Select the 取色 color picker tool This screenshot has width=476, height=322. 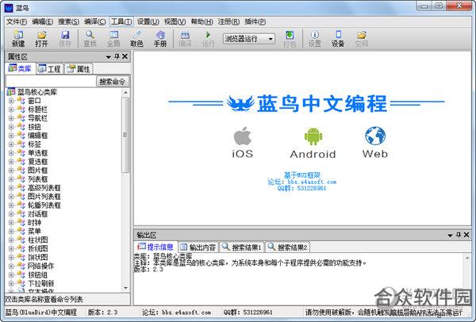137,38
